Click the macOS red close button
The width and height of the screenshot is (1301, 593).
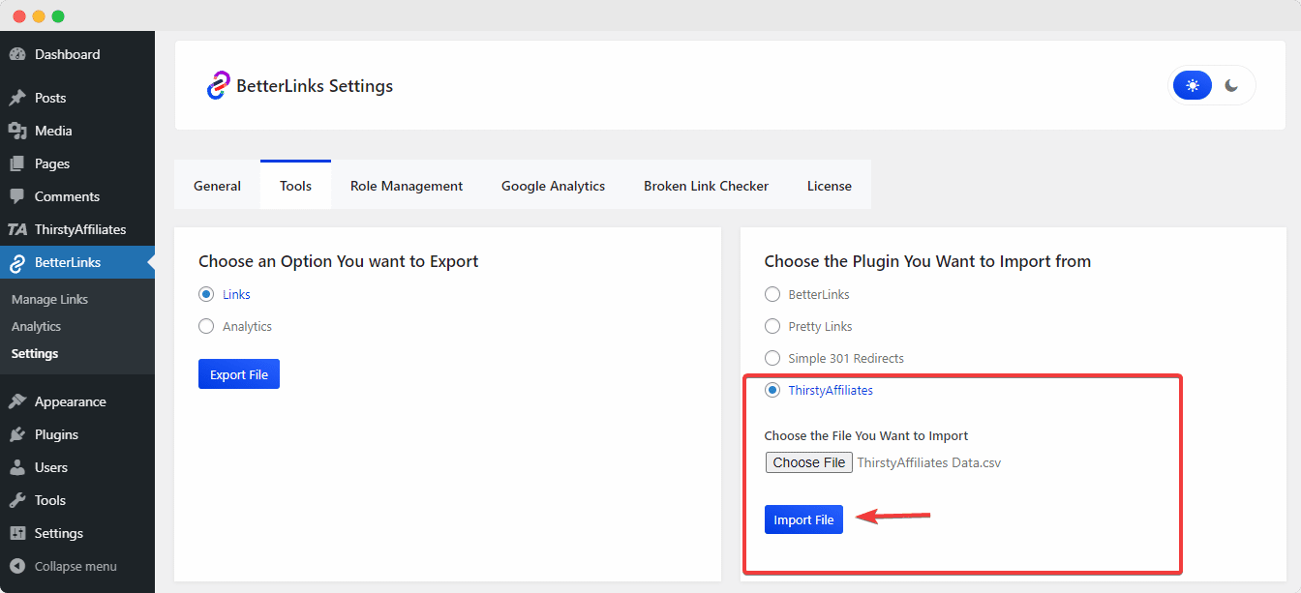(x=19, y=16)
